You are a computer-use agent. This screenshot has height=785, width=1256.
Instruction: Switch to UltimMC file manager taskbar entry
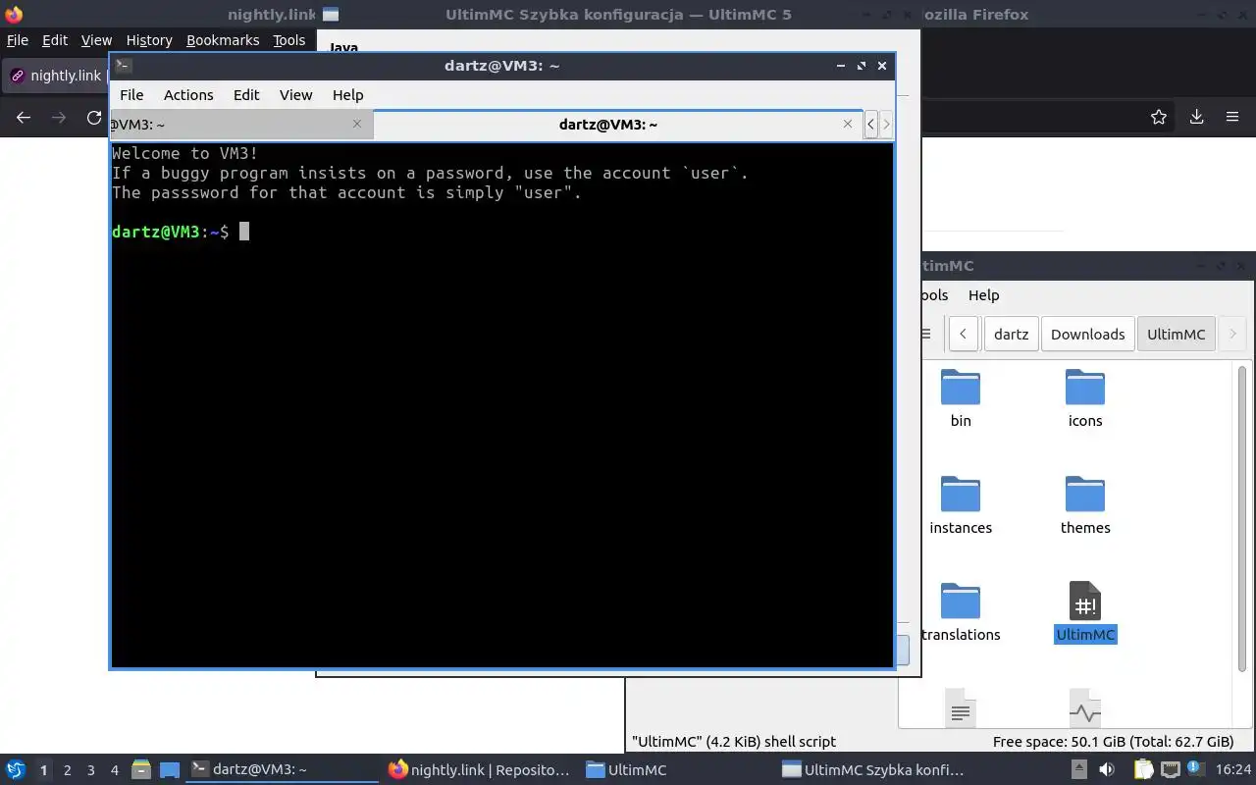click(x=677, y=770)
